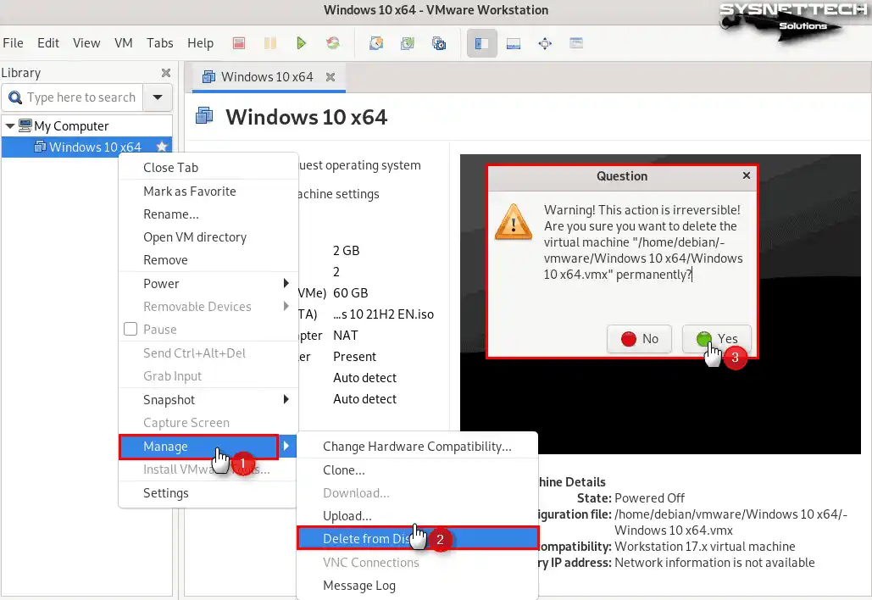Screen dimensions: 872x600
Task: Click the red Power Off toolbar icon
Action: [x=240, y=43]
